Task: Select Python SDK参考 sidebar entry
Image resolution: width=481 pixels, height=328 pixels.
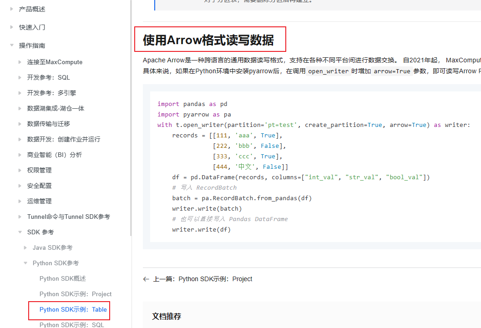Action: pyautogui.click(x=56, y=263)
